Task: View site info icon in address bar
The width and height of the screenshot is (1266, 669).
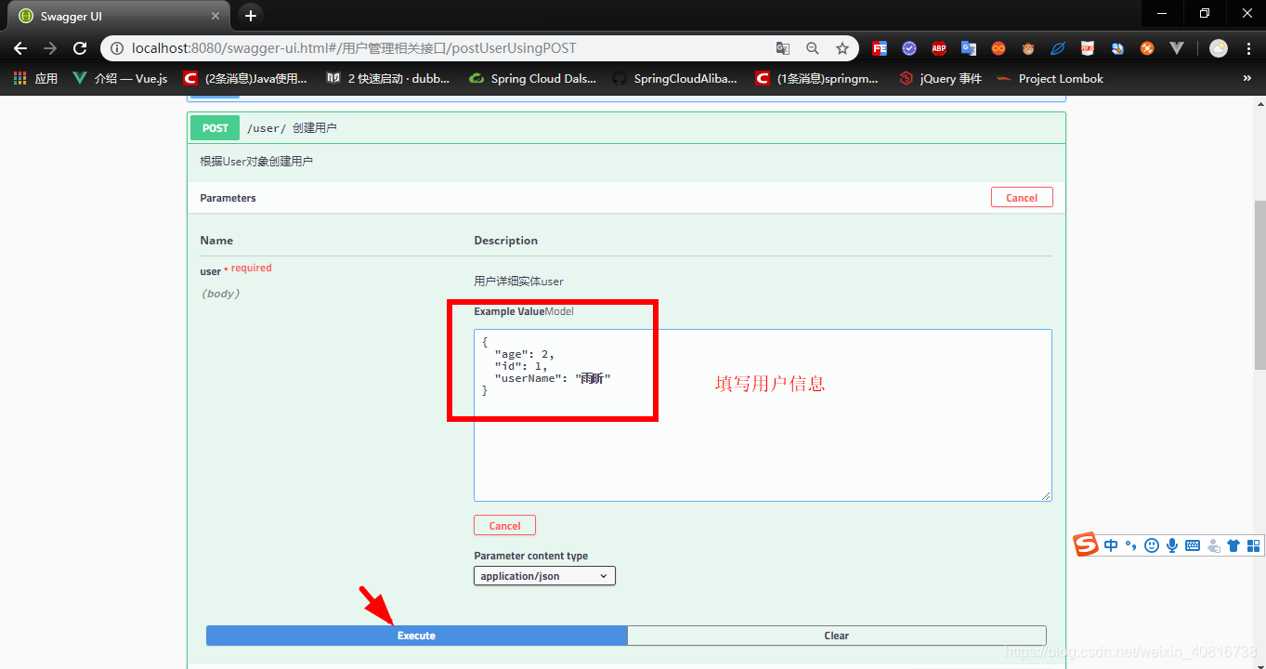Action: point(116,48)
